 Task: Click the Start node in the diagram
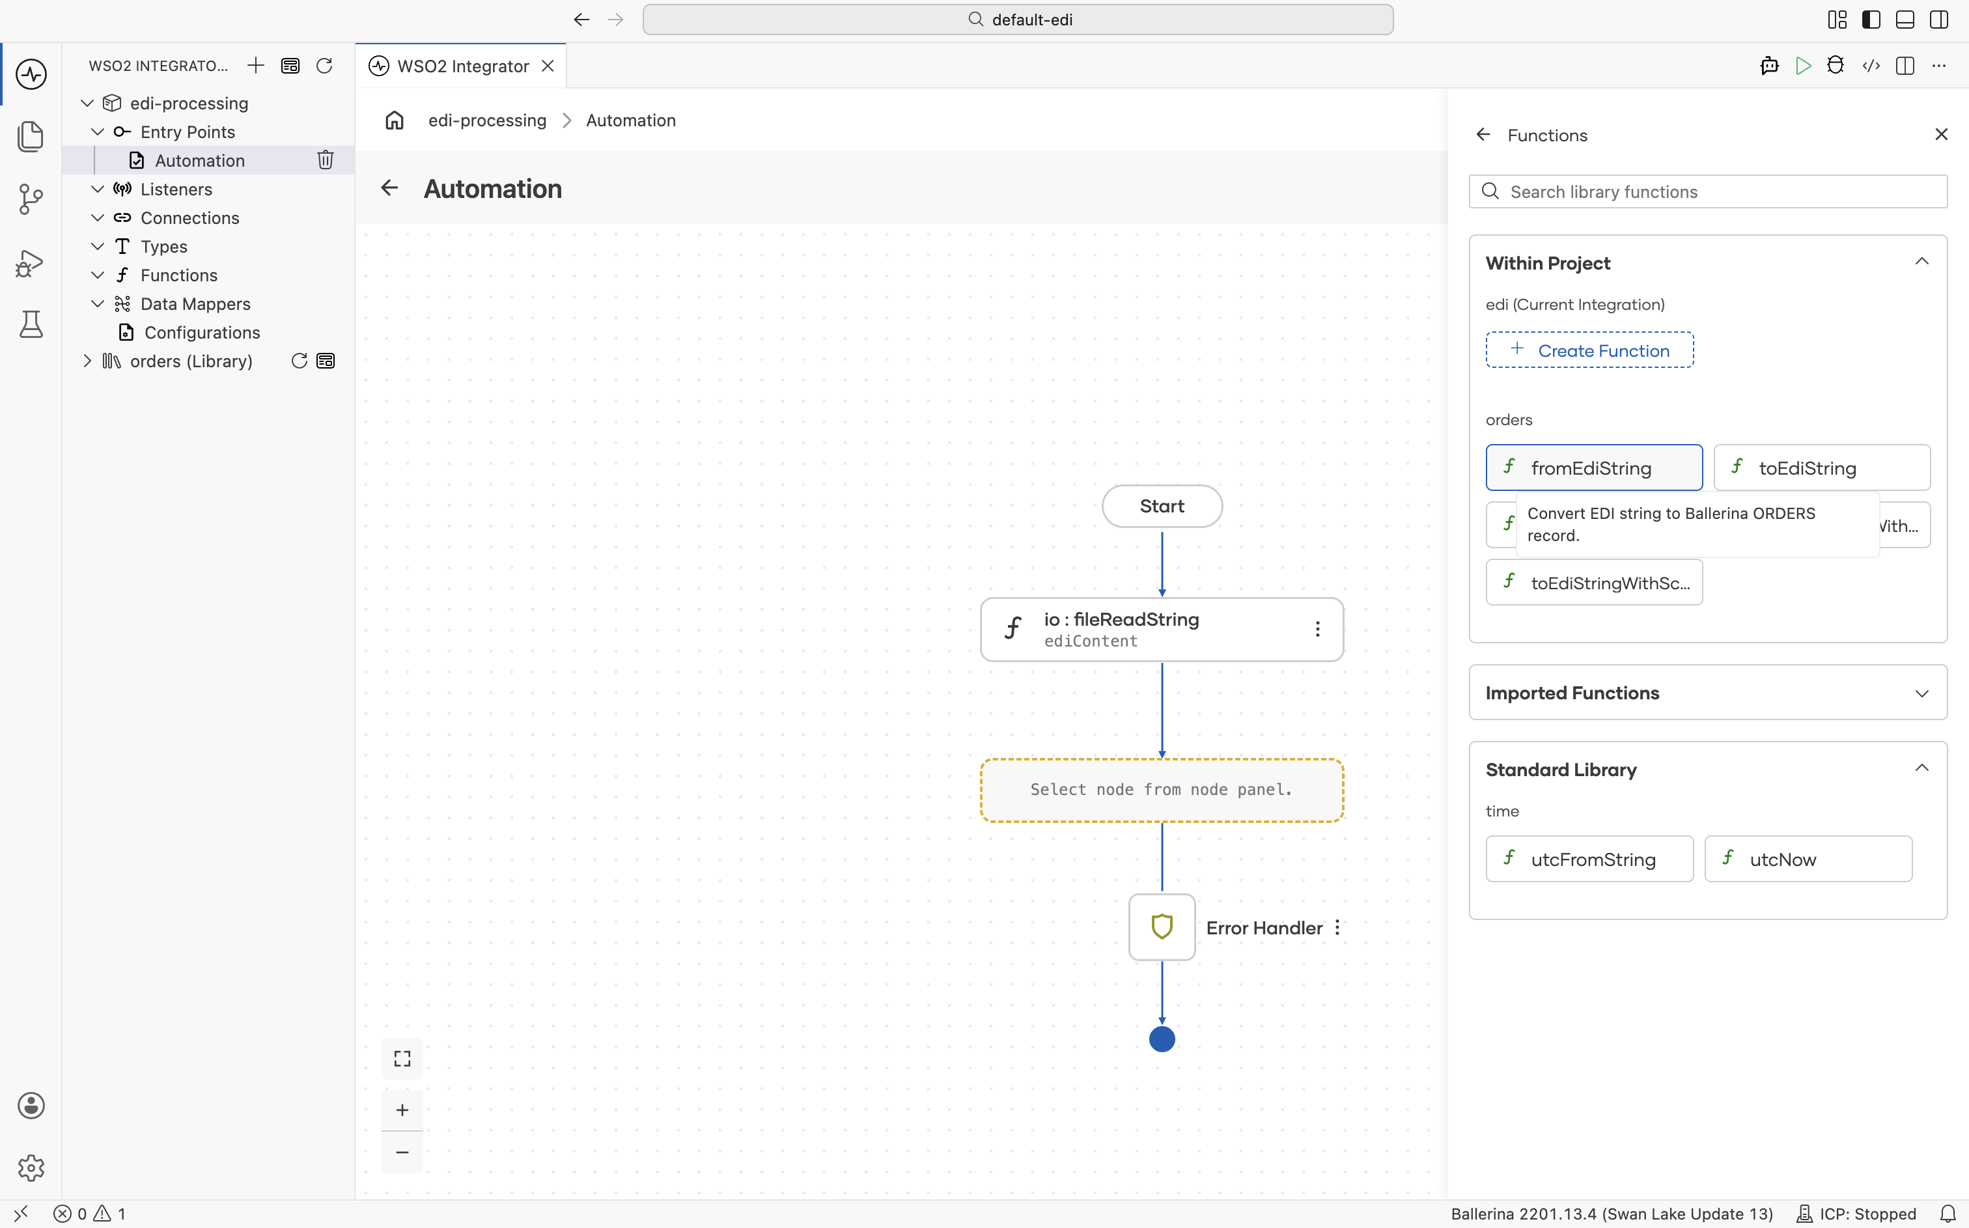(x=1162, y=506)
